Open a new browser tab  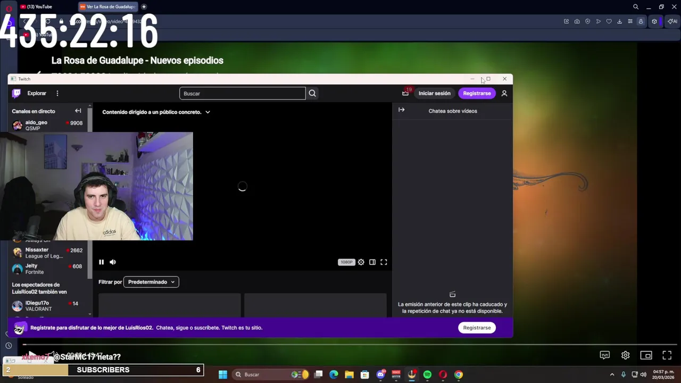tap(144, 7)
